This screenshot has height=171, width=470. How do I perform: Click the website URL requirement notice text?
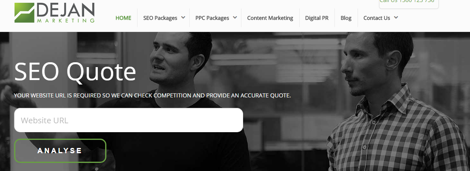pos(152,96)
